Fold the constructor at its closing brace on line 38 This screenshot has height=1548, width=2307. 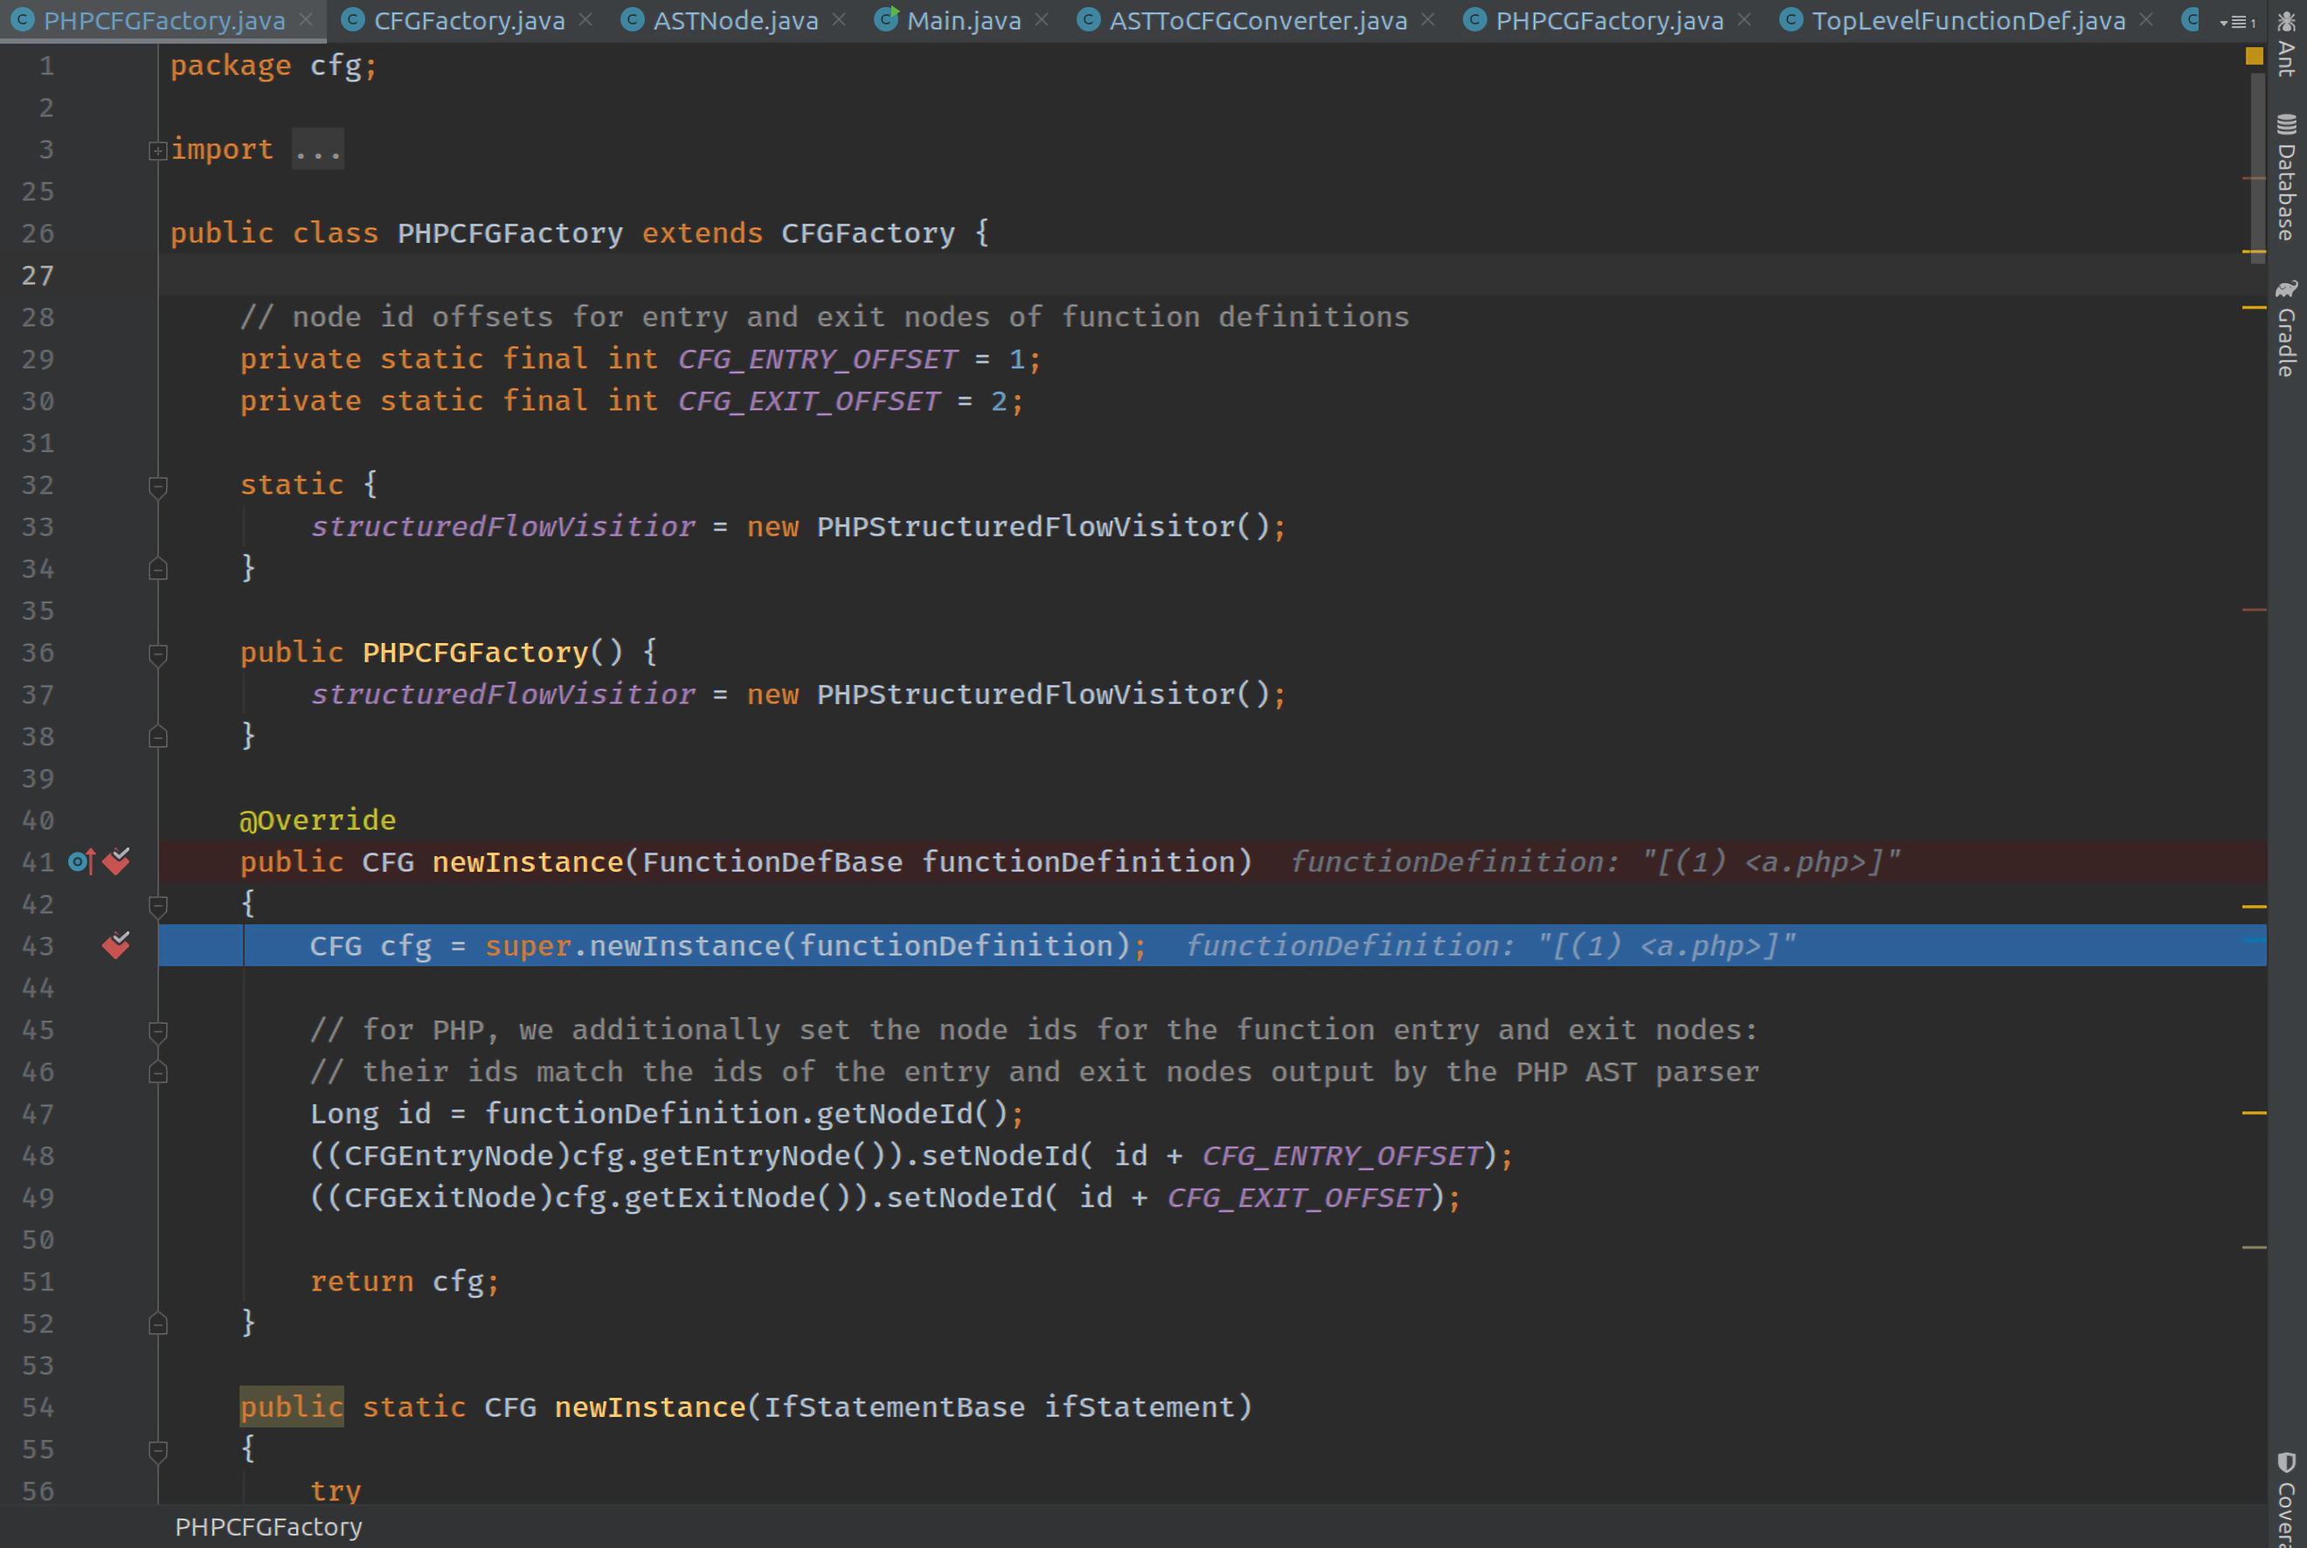(x=158, y=737)
